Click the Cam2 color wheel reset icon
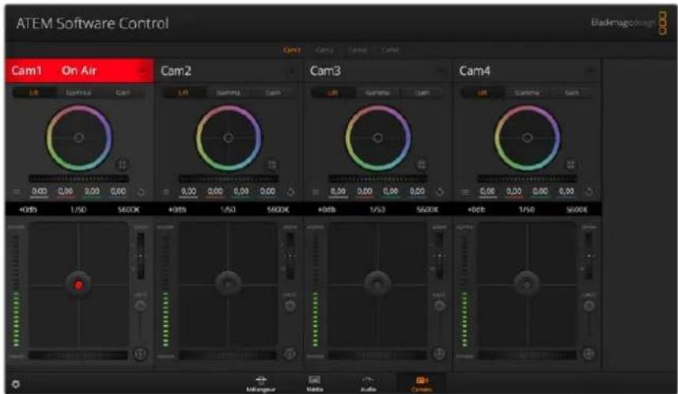This screenshot has width=678, height=394. pyautogui.click(x=272, y=165)
